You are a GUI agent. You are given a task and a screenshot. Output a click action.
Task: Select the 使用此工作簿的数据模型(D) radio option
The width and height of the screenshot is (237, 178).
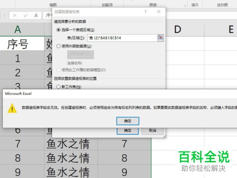[58, 70]
